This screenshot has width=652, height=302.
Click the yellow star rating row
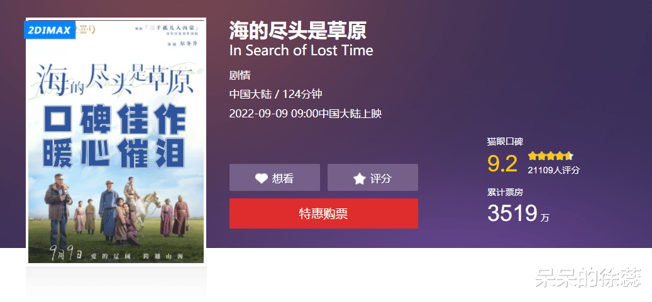point(551,156)
